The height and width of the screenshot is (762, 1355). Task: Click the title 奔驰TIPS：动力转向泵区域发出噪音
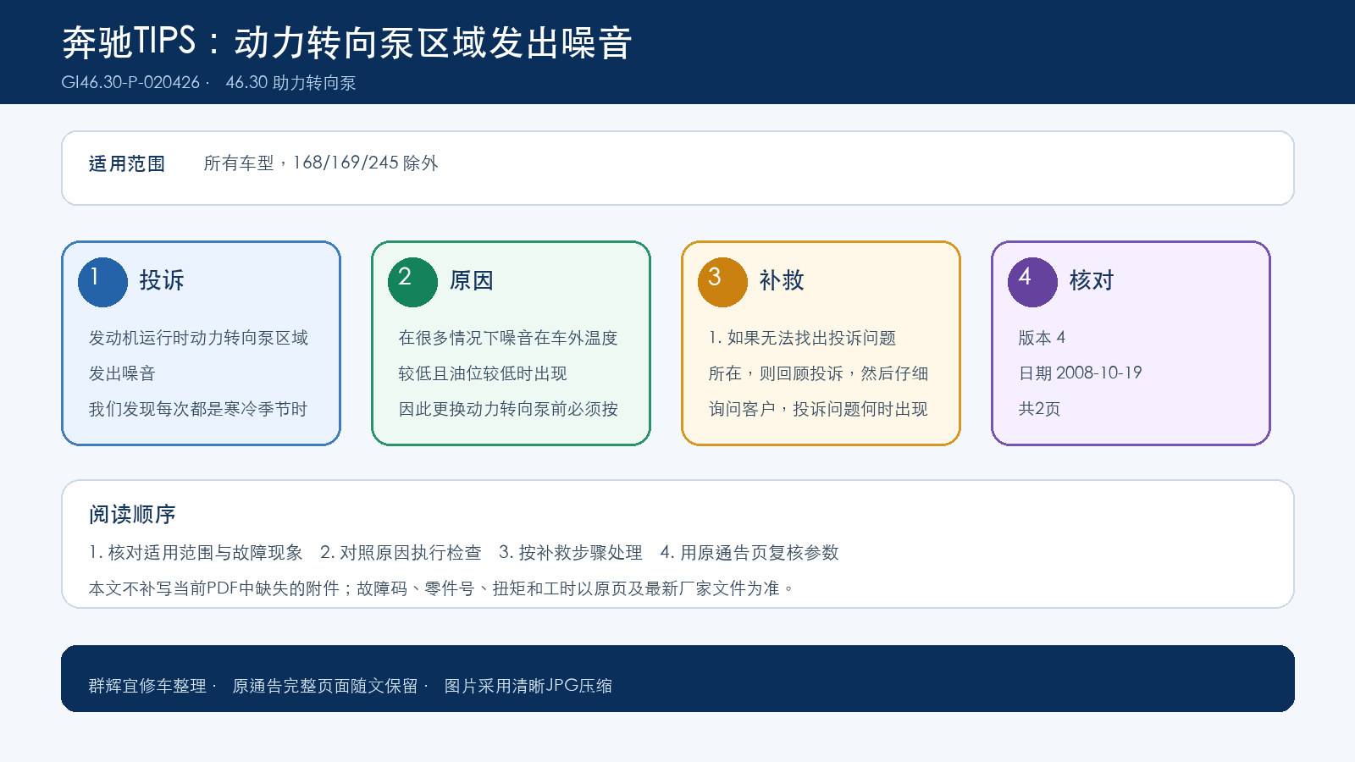[347, 42]
